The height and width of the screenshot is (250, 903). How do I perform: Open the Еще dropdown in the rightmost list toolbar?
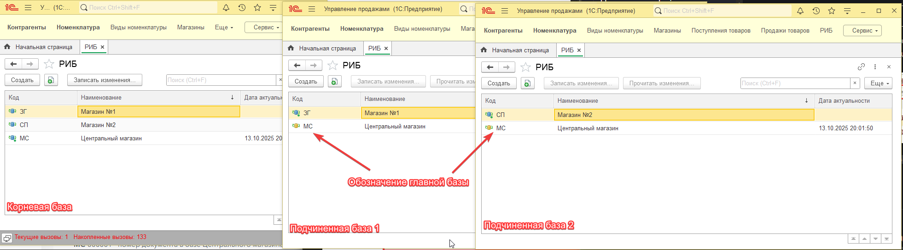[x=878, y=83]
